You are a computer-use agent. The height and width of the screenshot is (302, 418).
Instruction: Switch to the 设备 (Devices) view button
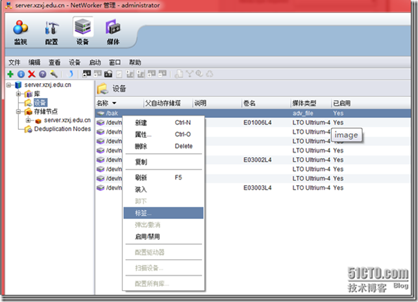point(82,32)
